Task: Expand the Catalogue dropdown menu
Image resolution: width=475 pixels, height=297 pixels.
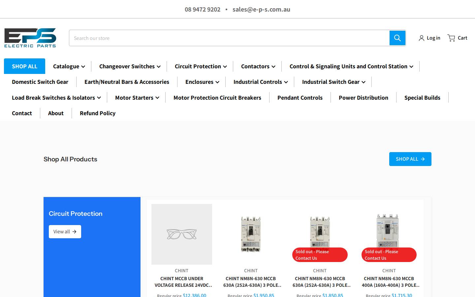Action: coord(69,66)
